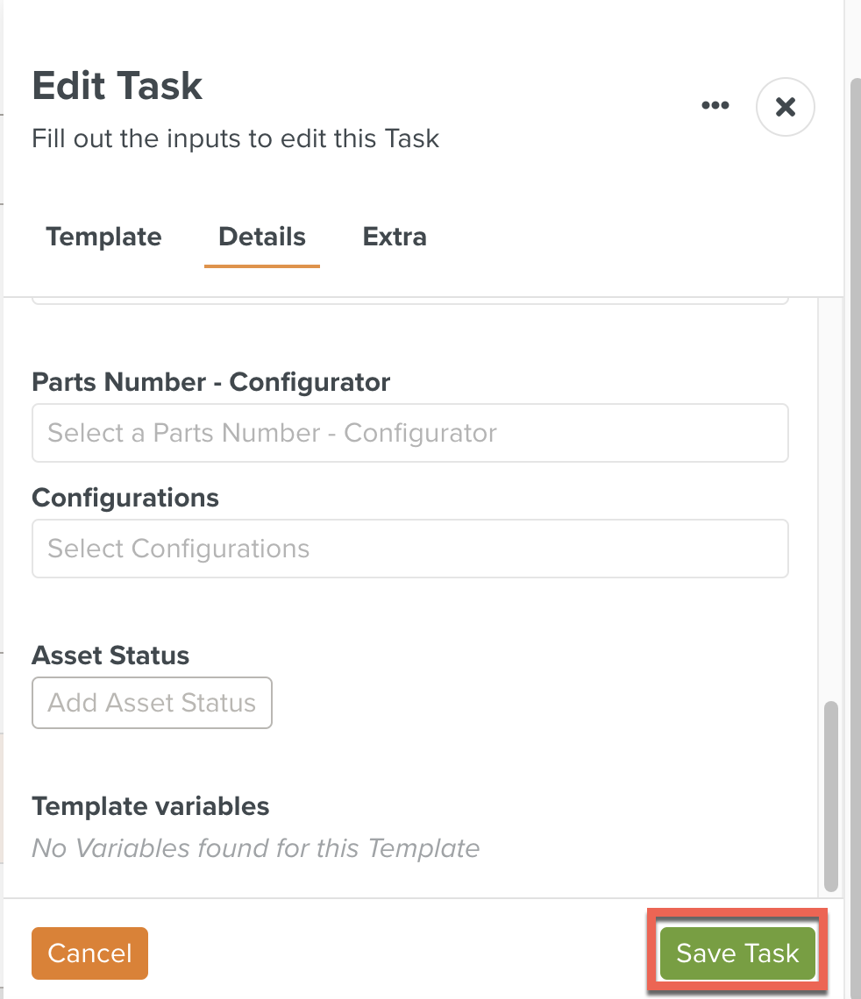Select the Extra tab
861x999 pixels.
click(x=394, y=237)
